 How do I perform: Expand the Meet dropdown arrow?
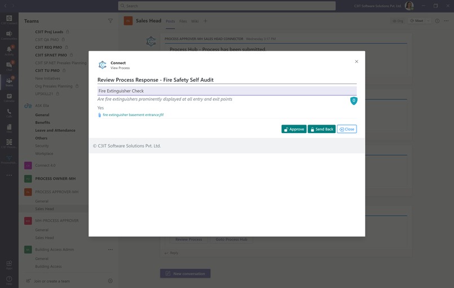click(428, 21)
